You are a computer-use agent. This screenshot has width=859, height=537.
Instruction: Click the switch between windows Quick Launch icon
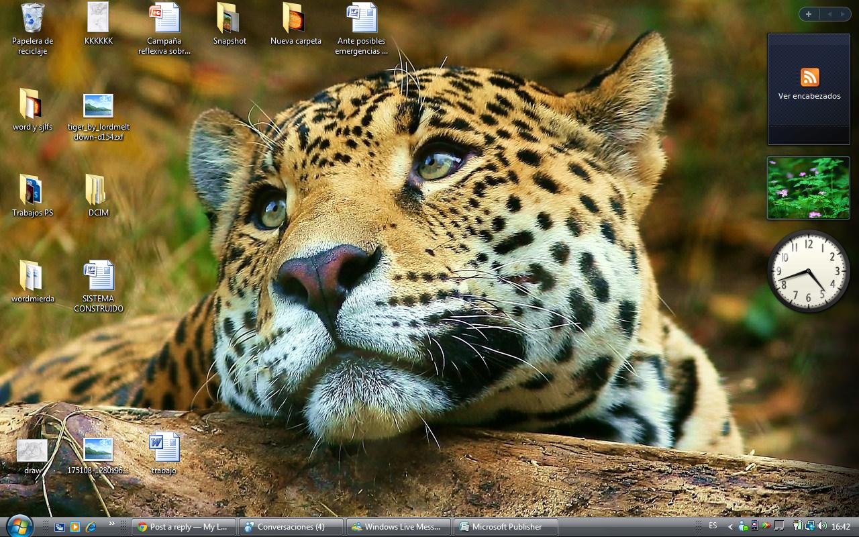coord(60,527)
